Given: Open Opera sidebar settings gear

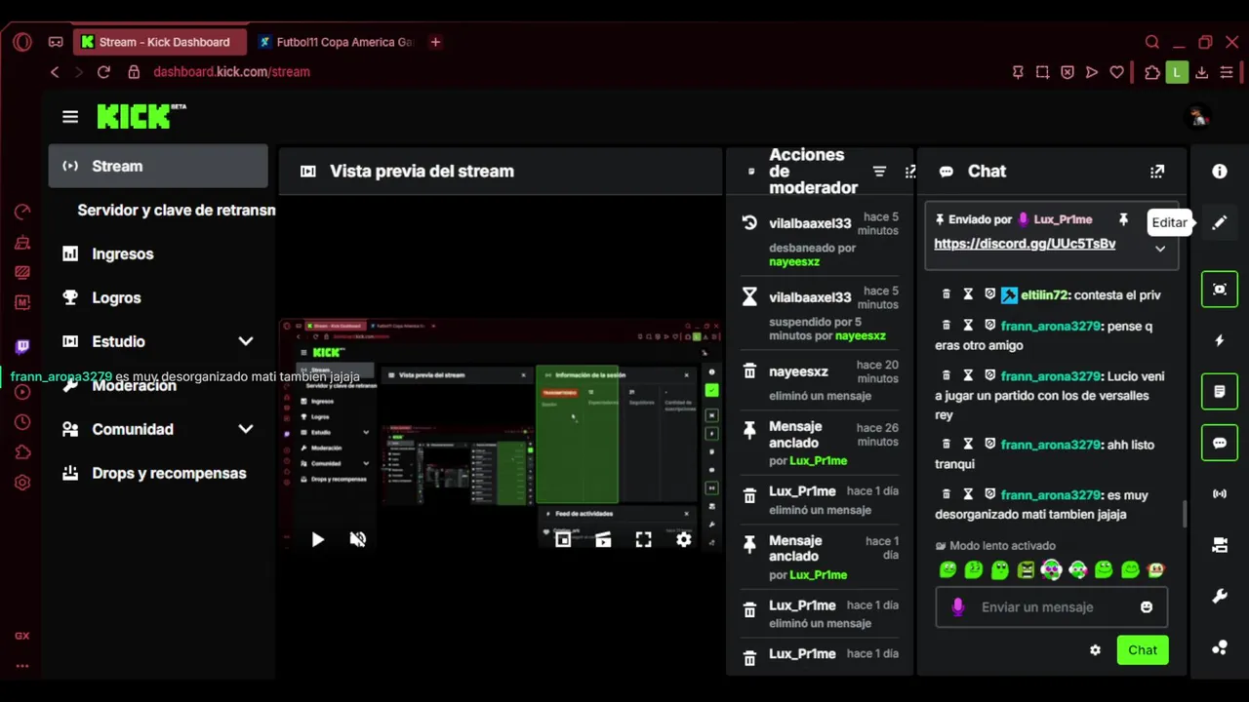Looking at the screenshot, I should point(22,483).
